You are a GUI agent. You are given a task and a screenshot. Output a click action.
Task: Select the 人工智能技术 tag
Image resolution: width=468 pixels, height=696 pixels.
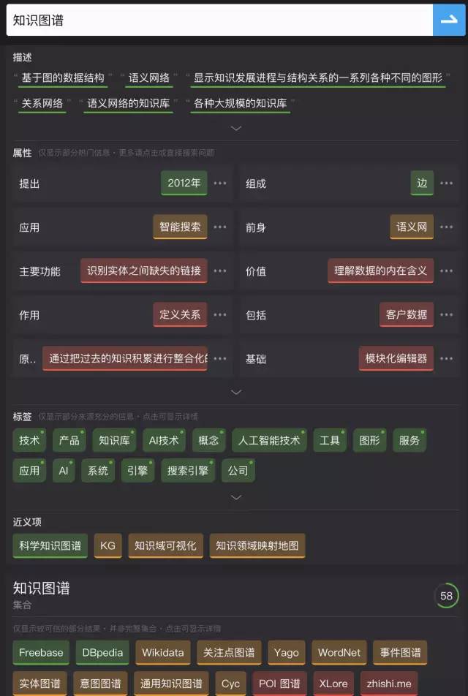(x=269, y=441)
